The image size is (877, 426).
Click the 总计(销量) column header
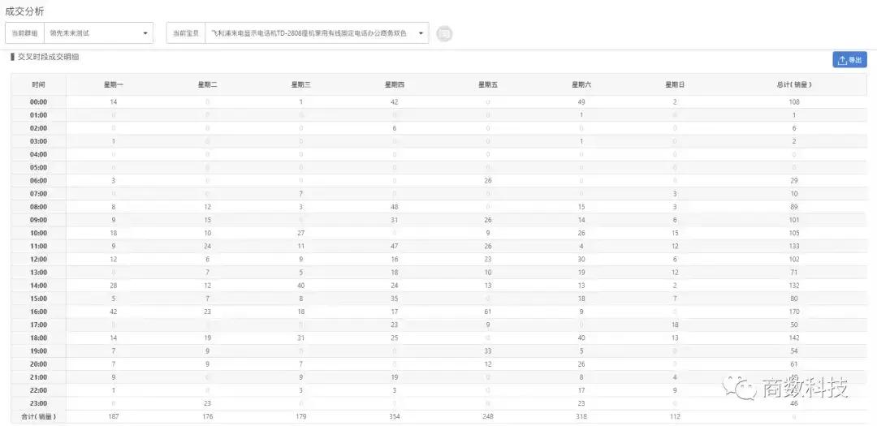click(x=794, y=85)
